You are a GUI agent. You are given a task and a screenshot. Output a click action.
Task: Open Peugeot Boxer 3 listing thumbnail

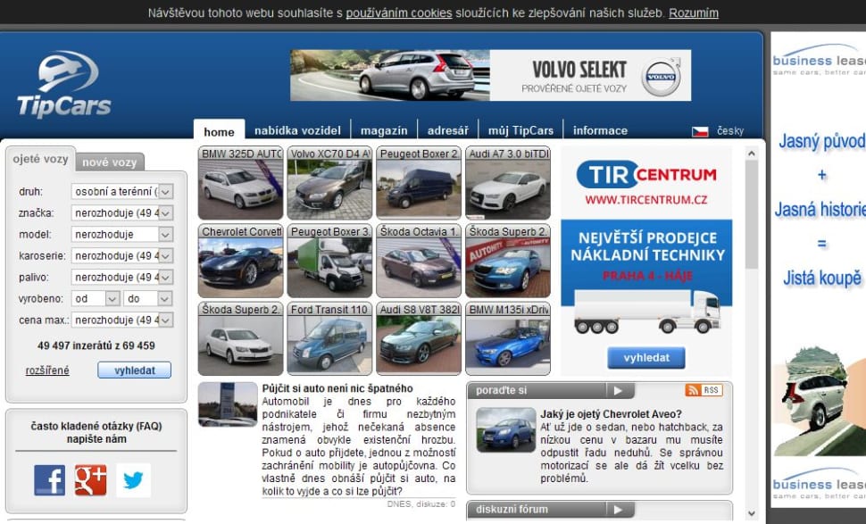coord(329,262)
